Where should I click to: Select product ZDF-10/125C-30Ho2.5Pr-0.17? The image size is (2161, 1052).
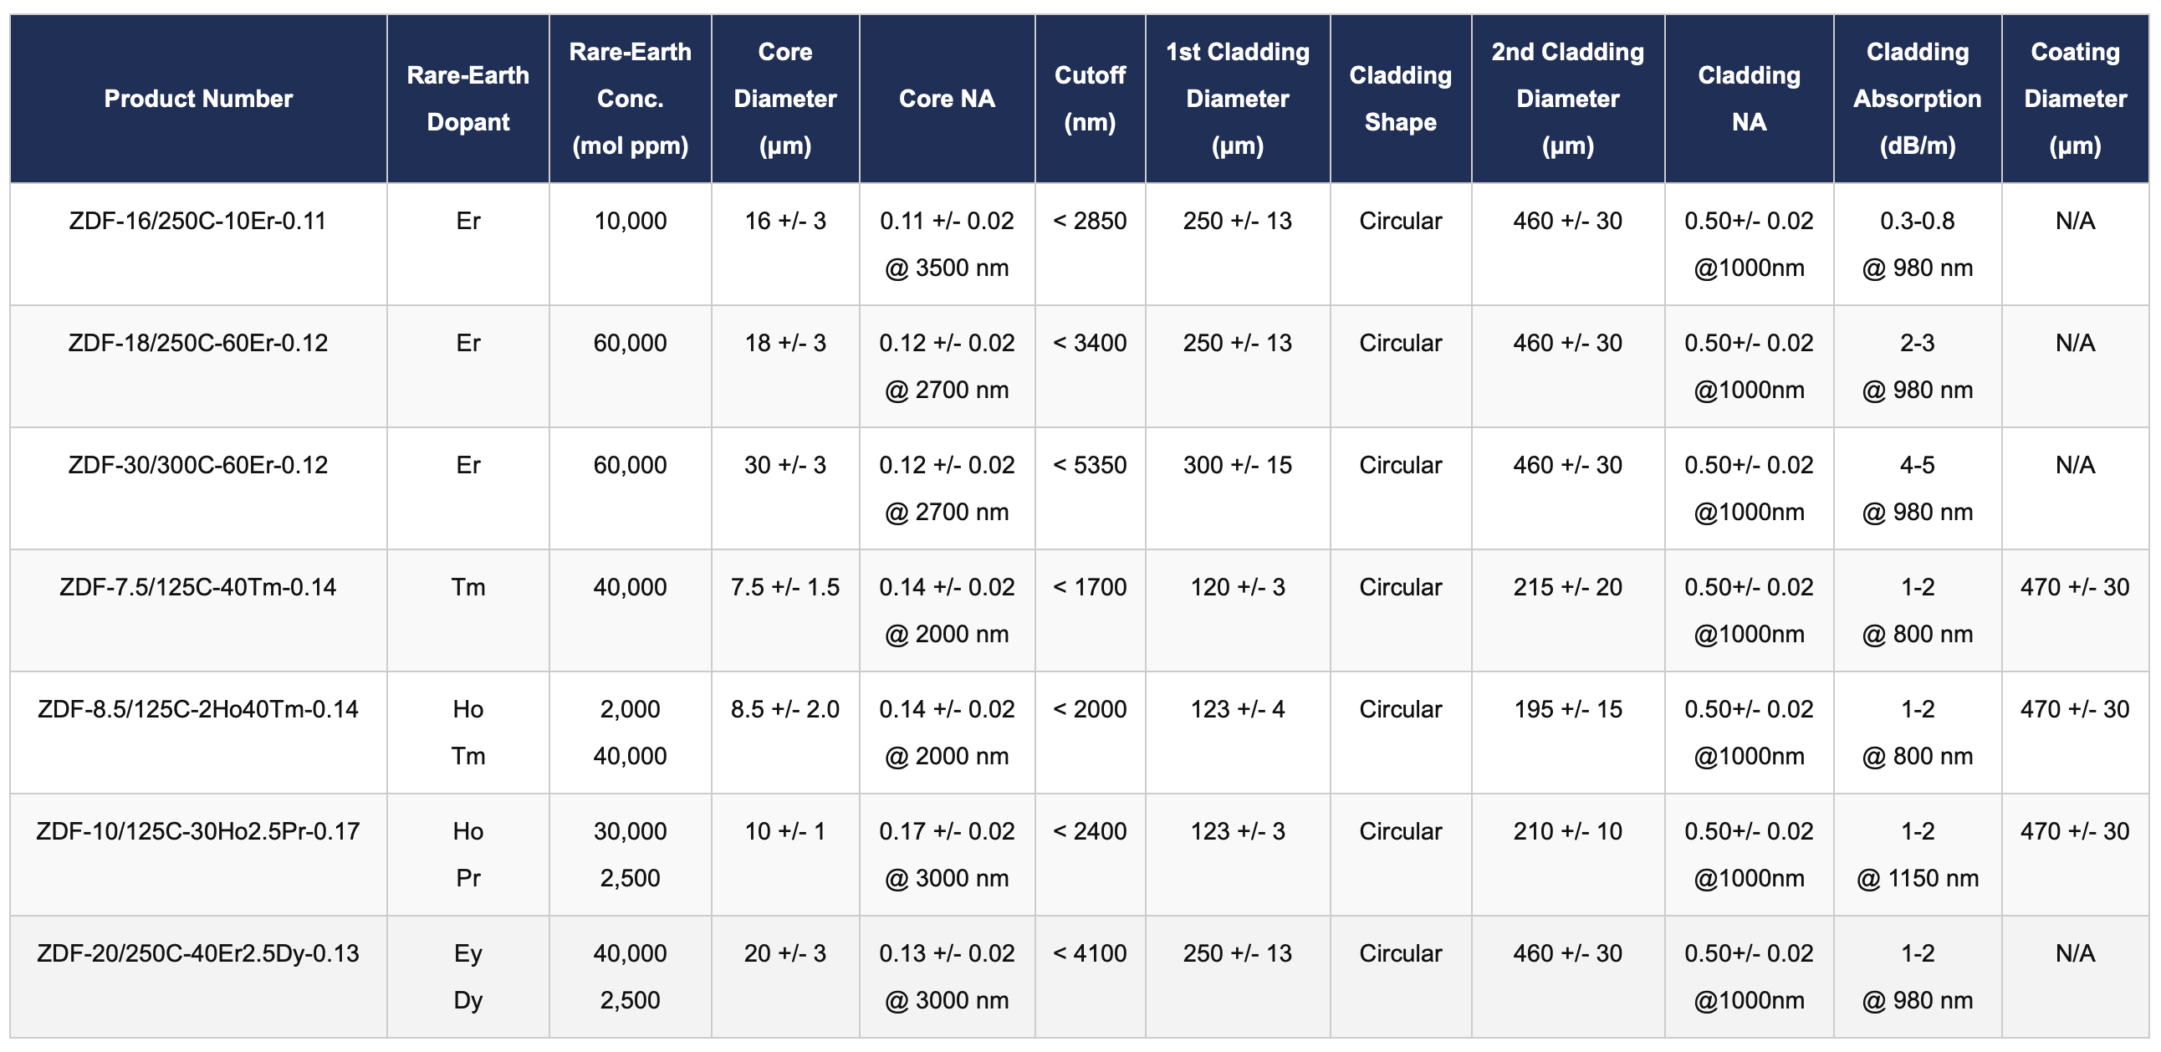point(197,831)
